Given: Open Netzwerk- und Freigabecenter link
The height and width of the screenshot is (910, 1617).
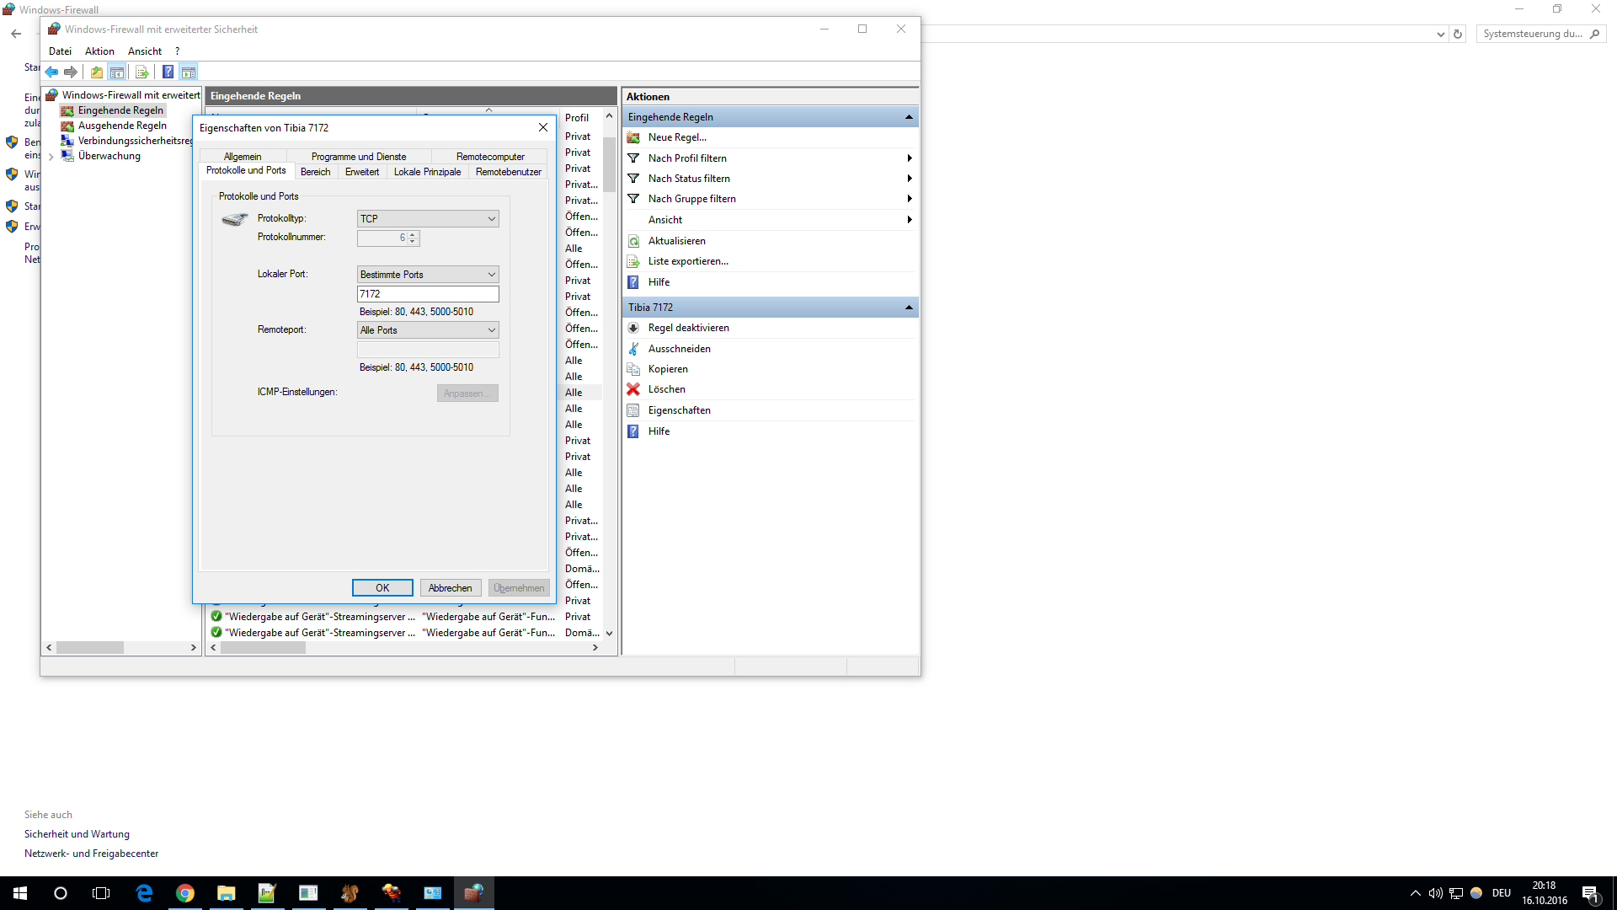Looking at the screenshot, I should click(x=91, y=854).
